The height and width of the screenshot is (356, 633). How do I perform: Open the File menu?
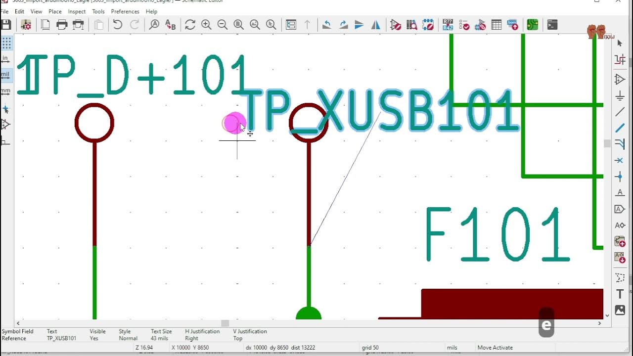4,11
